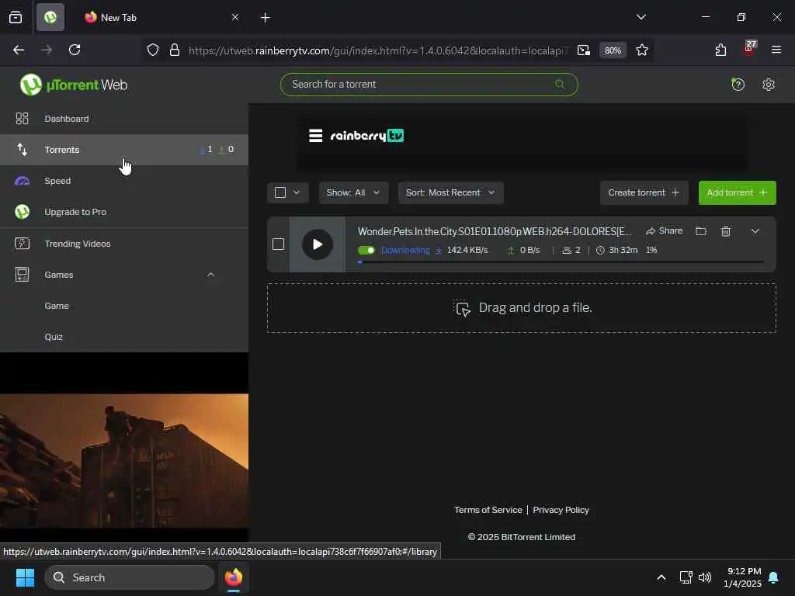
Task: Reload the page
Action: 75,50
